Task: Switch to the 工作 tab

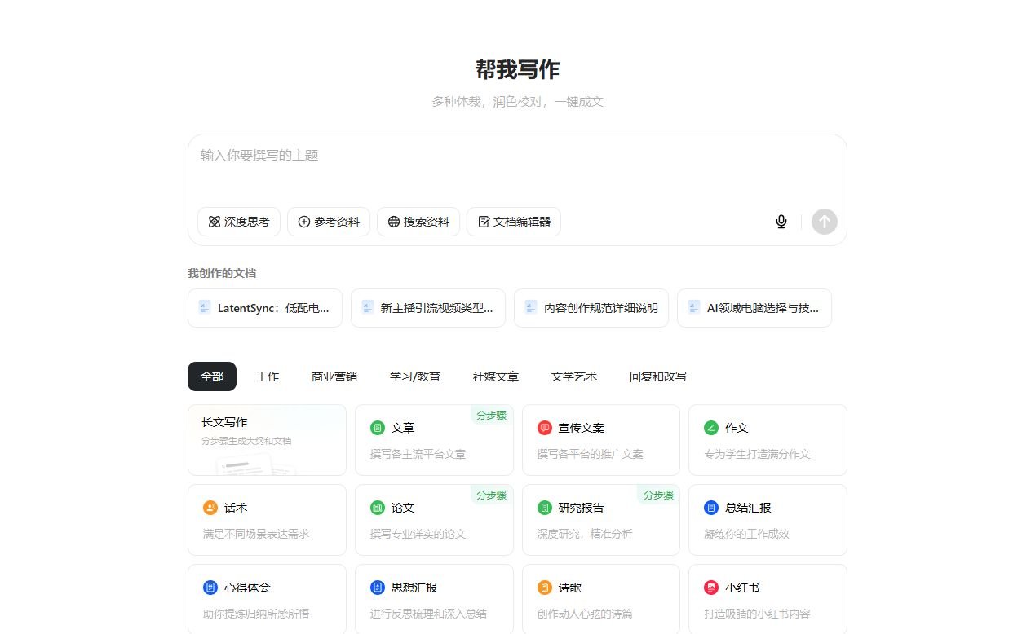Action: [x=268, y=376]
